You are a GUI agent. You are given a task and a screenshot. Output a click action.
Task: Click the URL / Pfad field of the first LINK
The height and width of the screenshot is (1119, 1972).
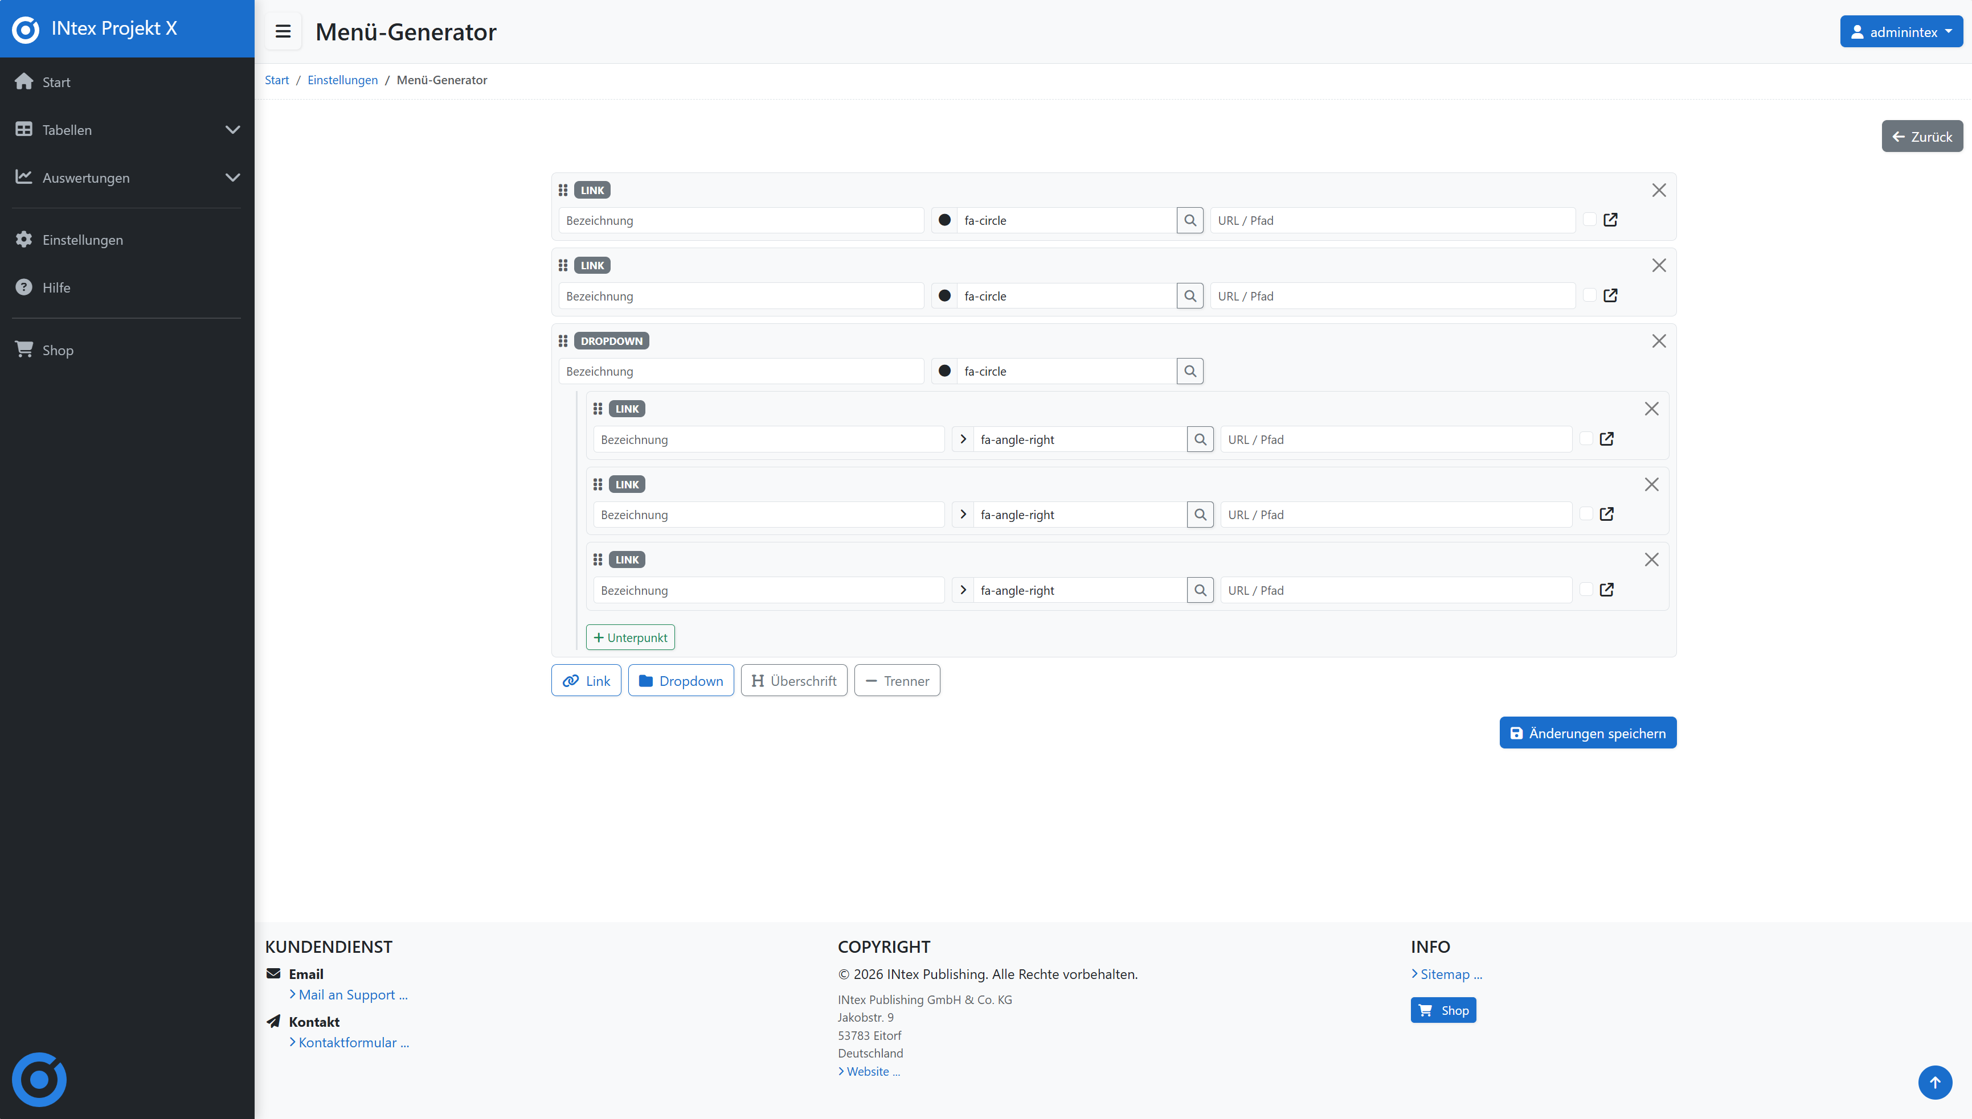1392,221
